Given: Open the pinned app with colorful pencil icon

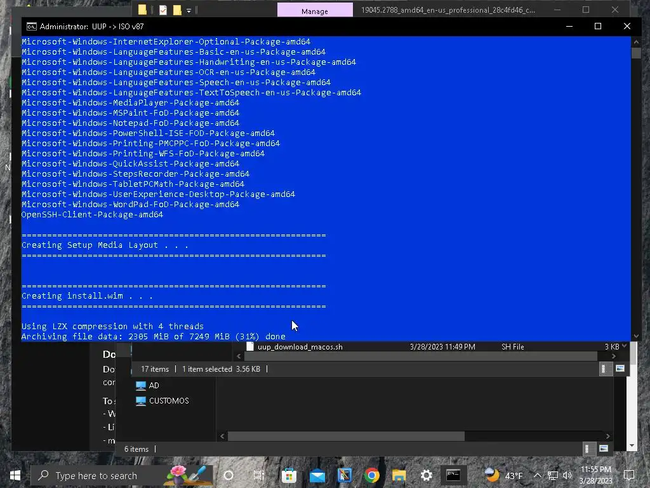Looking at the screenshot, I should click(x=345, y=475).
